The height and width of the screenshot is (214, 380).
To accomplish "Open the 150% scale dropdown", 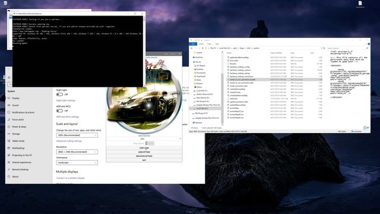I will (77, 135).
